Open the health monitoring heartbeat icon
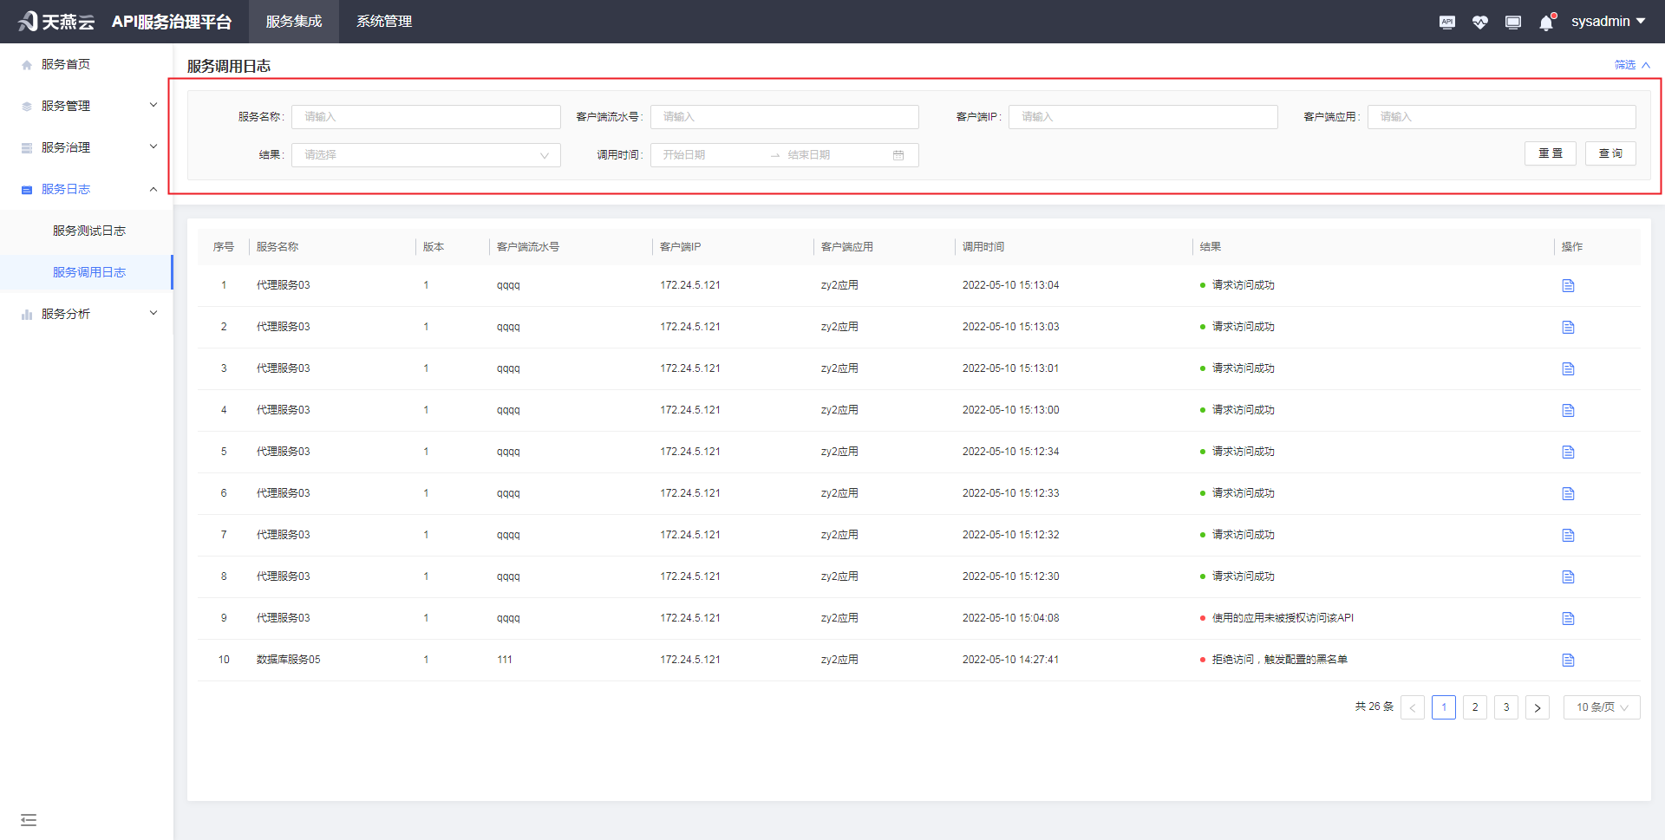1665x840 pixels. pos(1479,22)
